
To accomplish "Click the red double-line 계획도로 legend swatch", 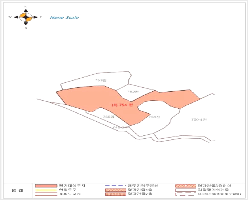I will (46, 194).
